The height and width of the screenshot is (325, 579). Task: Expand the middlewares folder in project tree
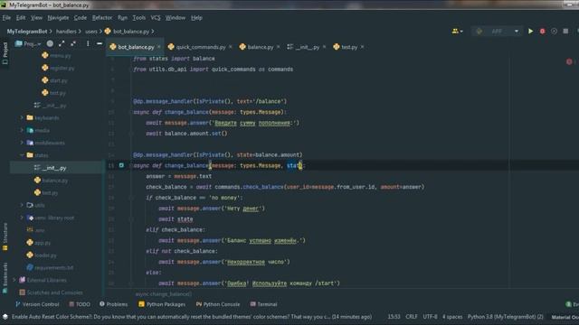pos(22,143)
